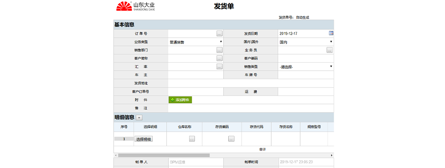Image resolution: width=445 pixels, height=168 pixels.
Task: Open the 存货编码 lookup in row 1
Action: point(231,139)
